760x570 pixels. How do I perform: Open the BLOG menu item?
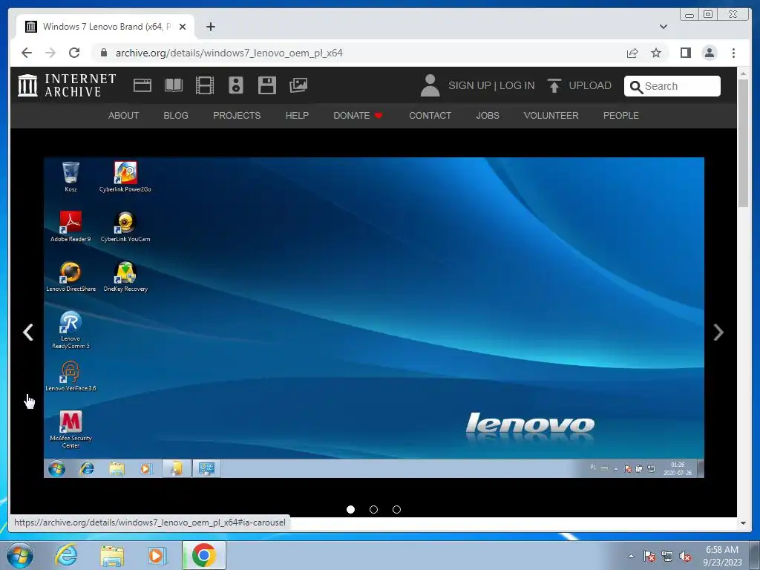point(176,115)
